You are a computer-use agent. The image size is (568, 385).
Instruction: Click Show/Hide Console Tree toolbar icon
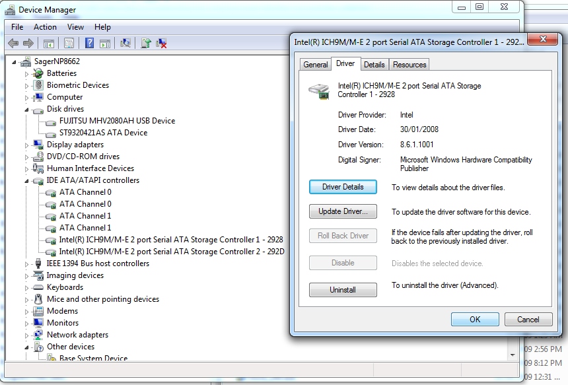pyautogui.click(x=48, y=44)
